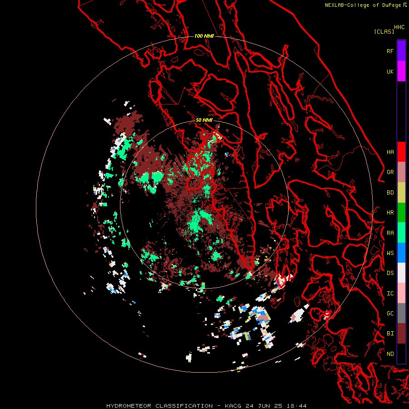Click the WS blue legend swatch
Image resolution: width=409 pixels, height=409 pixels.
401,253
